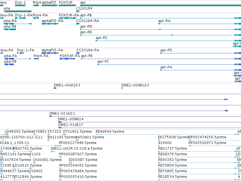Click UT01601.5prime EST label
241x181 pixels.
point(77,132)
